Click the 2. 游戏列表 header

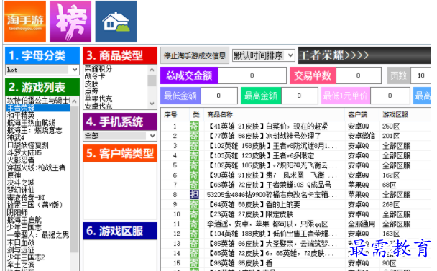[x=42, y=87]
